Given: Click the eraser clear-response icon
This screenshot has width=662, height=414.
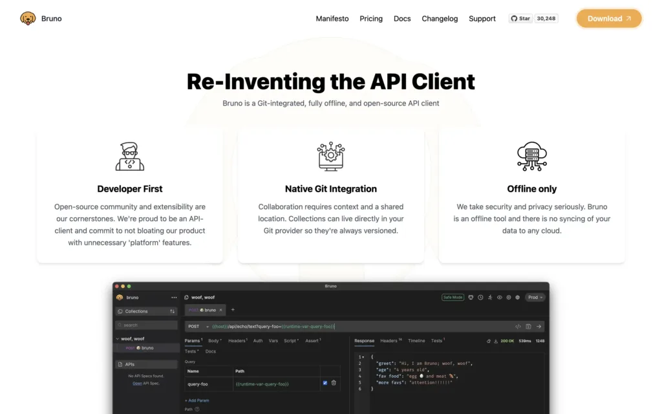Looking at the screenshot, I should 489,341.
